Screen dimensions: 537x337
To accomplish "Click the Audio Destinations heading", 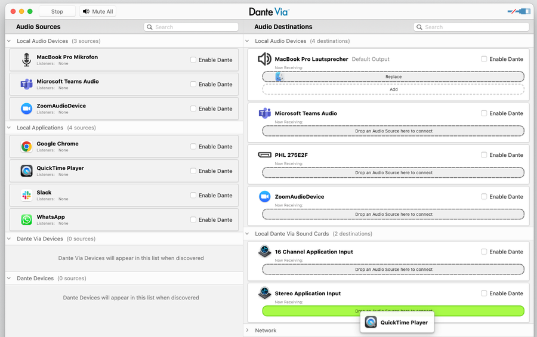I will click(283, 27).
